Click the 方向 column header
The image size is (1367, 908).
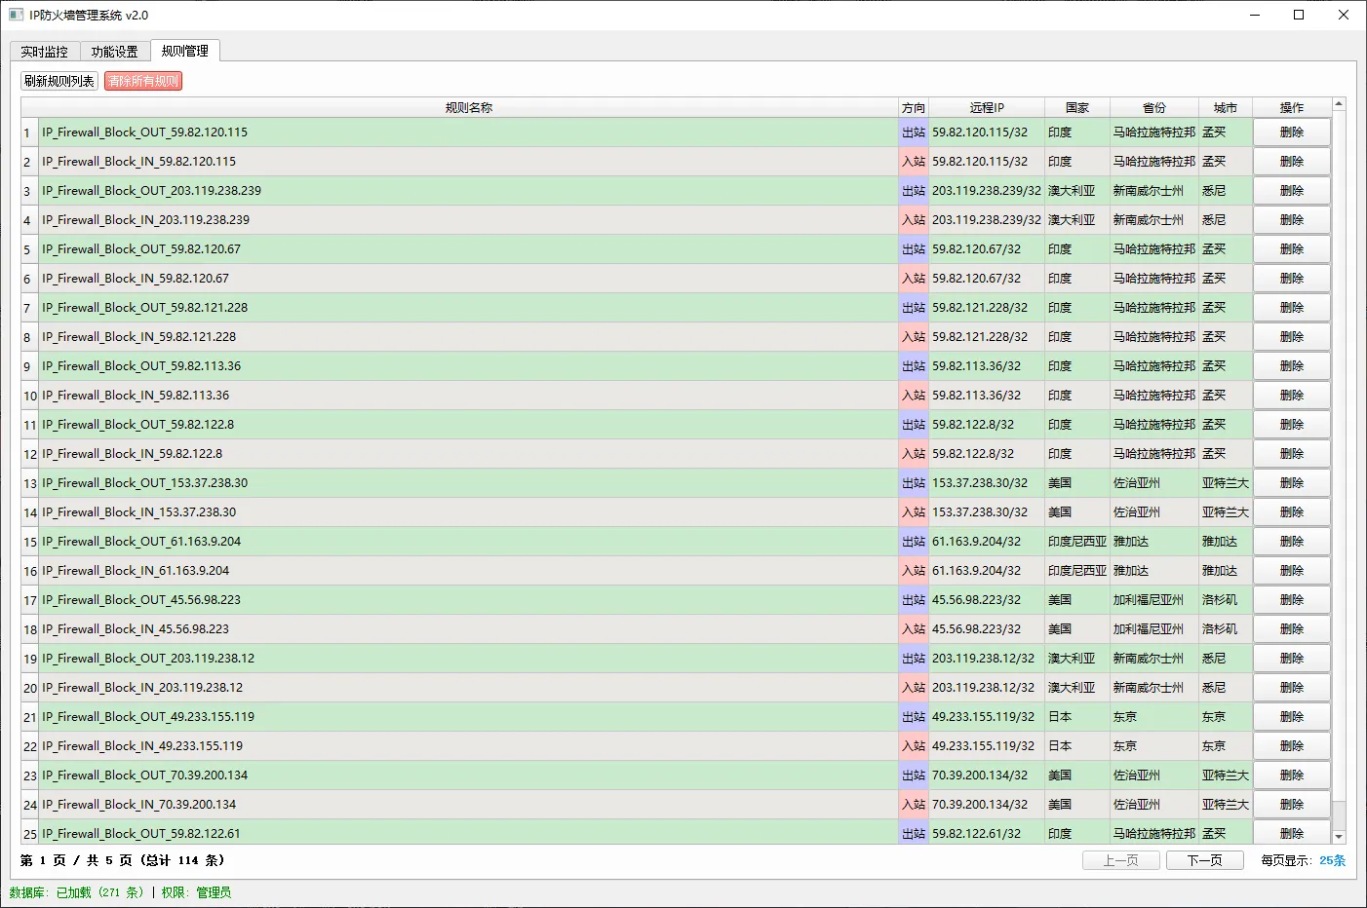[x=913, y=107]
